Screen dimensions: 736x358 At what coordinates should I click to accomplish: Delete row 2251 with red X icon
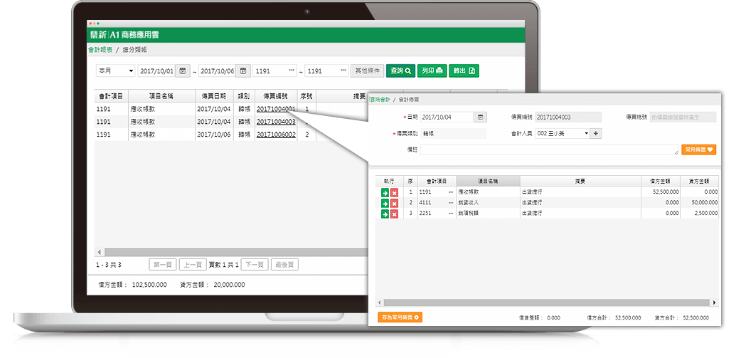[x=394, y=214]
